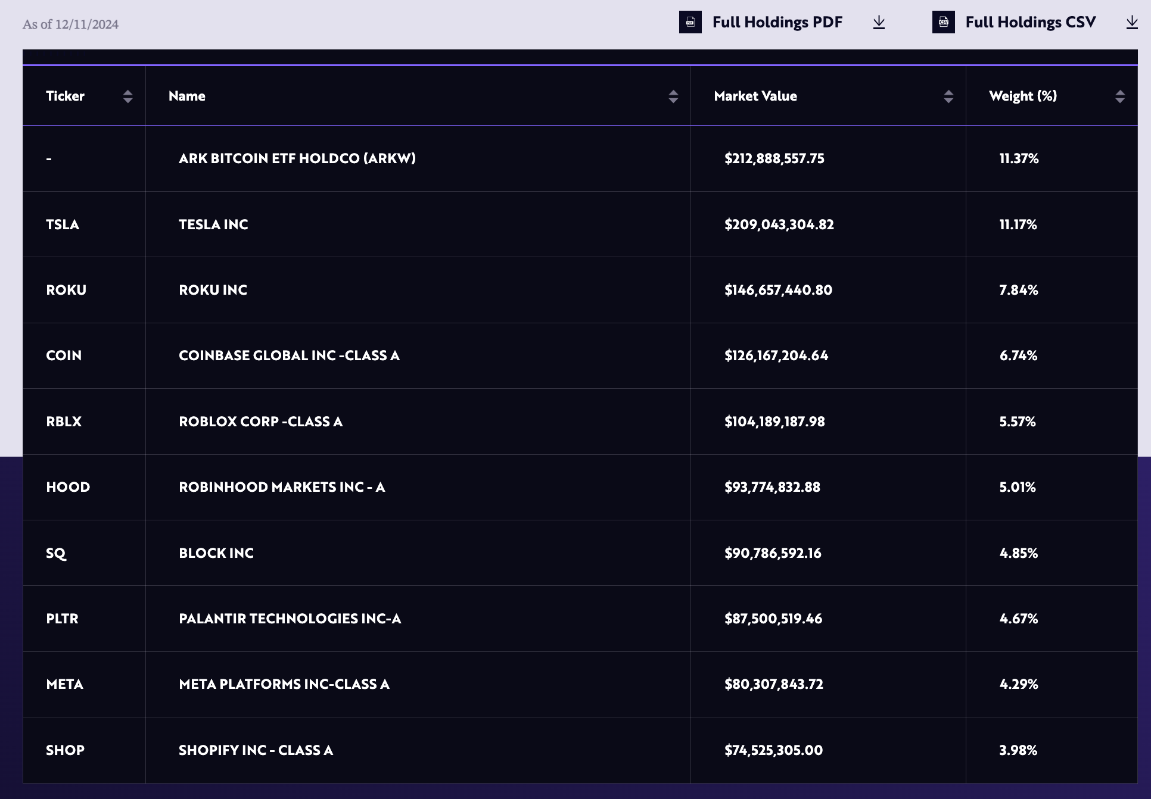Click market value $209,043,304.82
This screenshot has height=799, width=1151.
coord(779,224)
